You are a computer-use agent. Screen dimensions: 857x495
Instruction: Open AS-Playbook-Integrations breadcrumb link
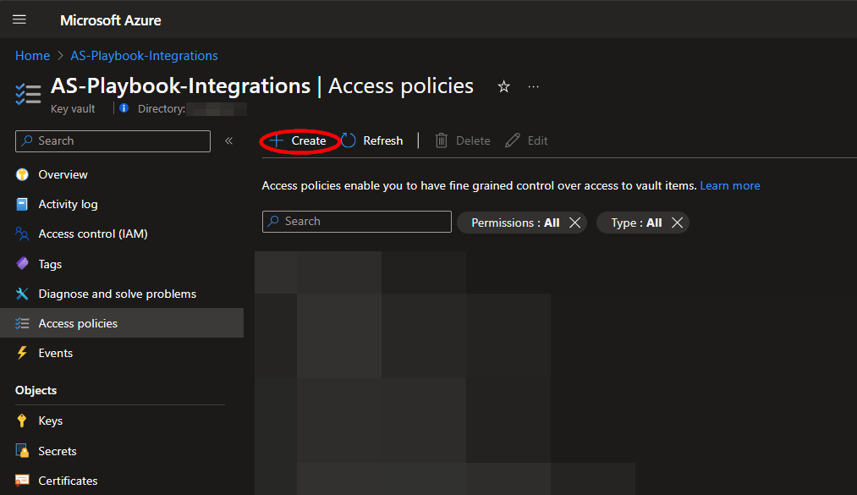pos(144,56)
